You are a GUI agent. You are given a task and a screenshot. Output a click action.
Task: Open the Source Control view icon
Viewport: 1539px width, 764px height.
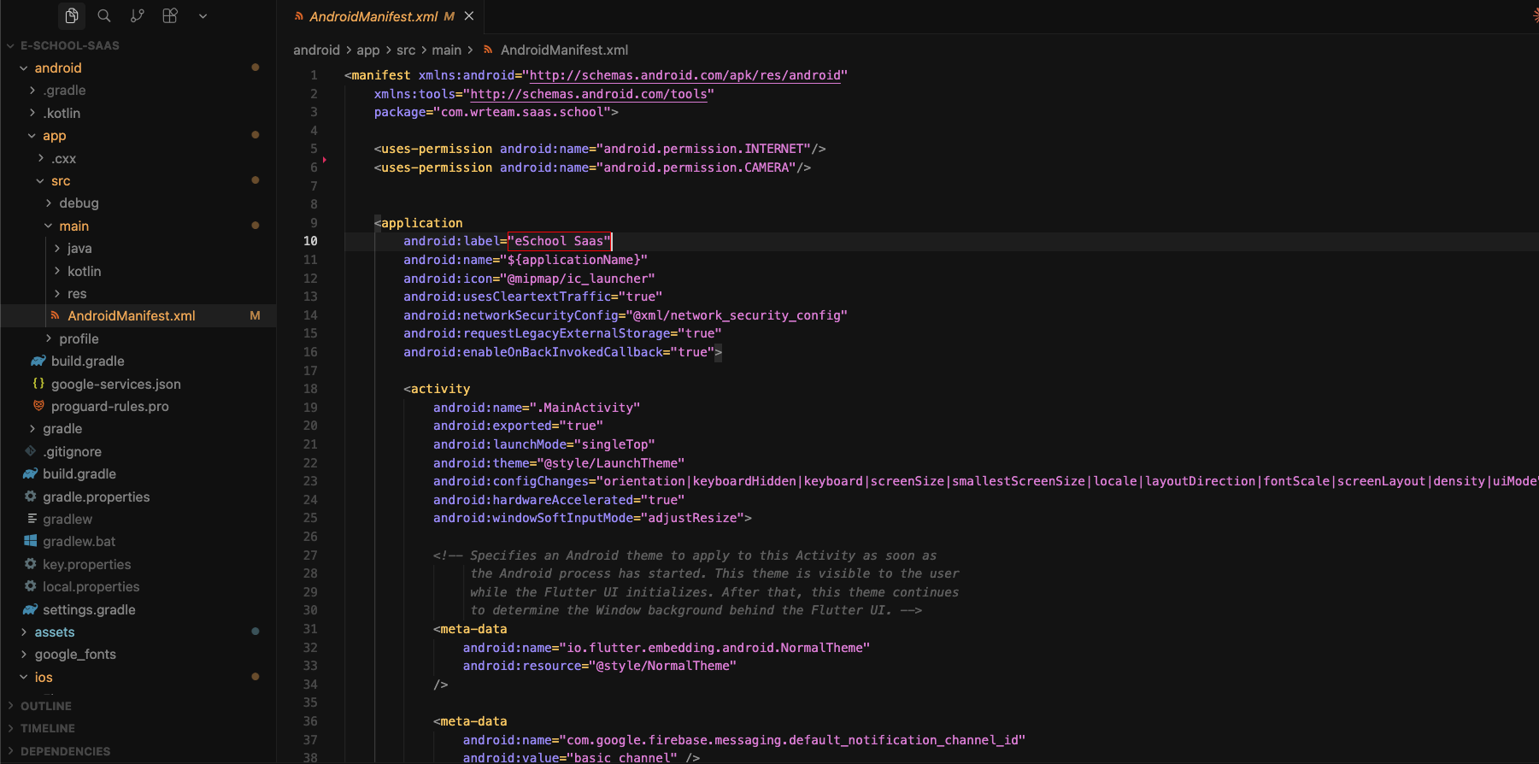tap(137, 15)
